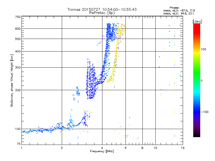
Task: Click the black bottom of the phase colorbar
Action: click(197, 135)
